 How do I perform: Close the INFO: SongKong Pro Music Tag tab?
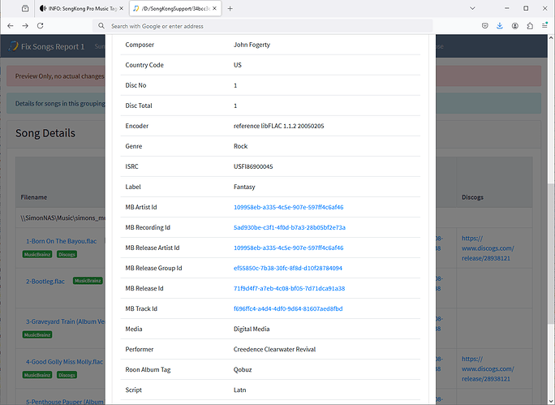[x=122, y=8]
